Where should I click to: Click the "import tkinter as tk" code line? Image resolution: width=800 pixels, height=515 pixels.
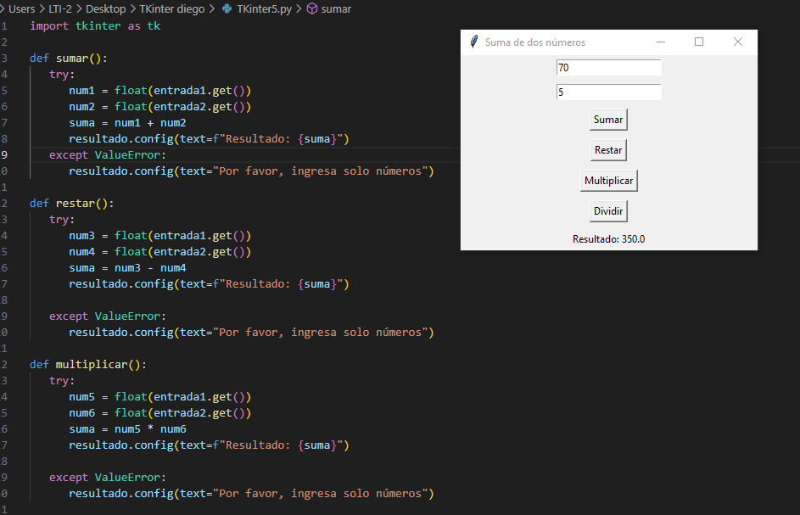coord(94,26)
